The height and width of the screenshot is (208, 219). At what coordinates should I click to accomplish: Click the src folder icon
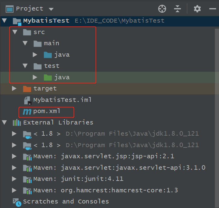pos(27,32)
